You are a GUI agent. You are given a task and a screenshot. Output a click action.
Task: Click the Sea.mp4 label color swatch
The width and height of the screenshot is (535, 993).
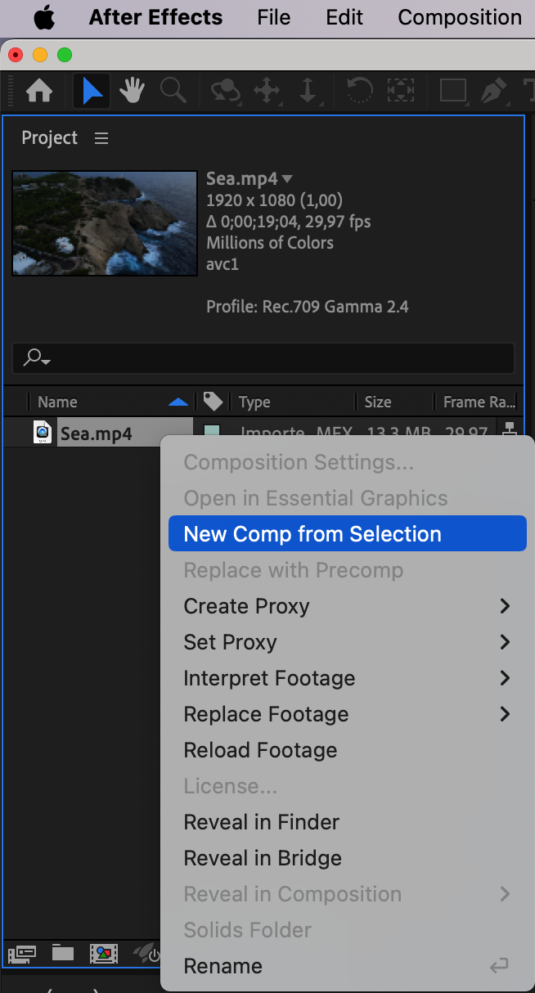point(212,433)
